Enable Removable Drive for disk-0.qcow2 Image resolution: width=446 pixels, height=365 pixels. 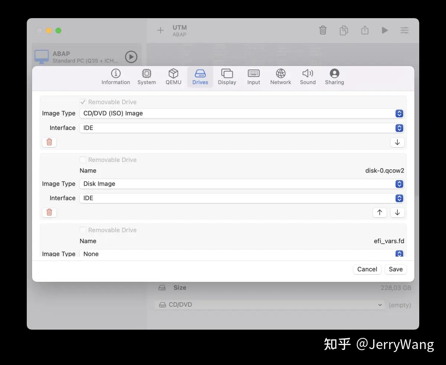pos(83,159)
